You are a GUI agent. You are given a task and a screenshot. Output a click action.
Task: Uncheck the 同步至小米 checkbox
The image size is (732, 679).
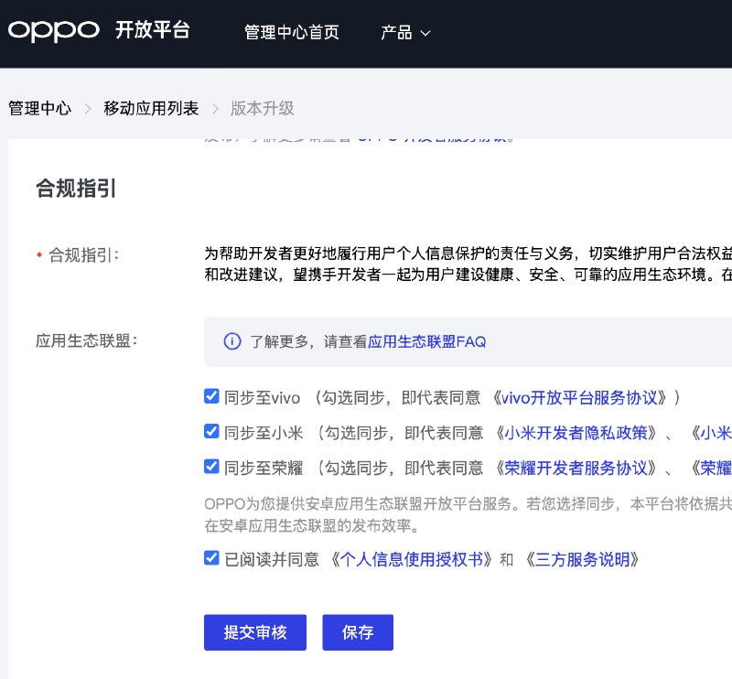pyautogui.click(x=211, y=432)
